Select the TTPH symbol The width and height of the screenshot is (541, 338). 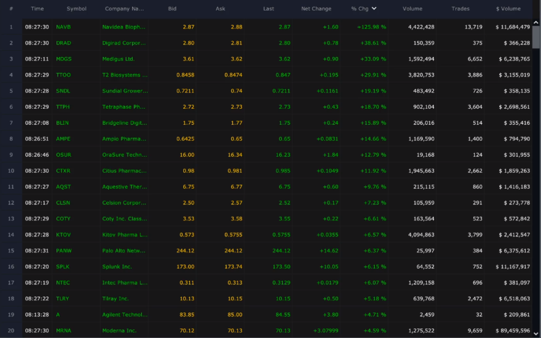(63, 107)
